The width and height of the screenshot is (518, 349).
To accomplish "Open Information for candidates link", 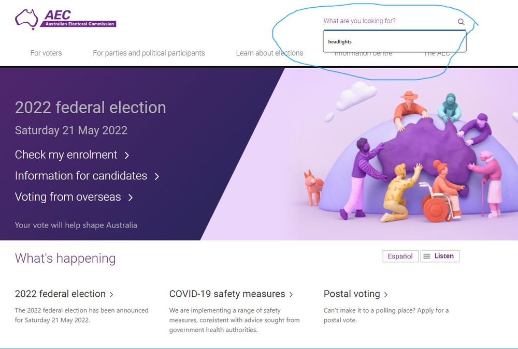I will (x=81, y=176).
